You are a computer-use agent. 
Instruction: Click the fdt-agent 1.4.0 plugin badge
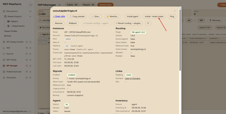click(138, 32)
